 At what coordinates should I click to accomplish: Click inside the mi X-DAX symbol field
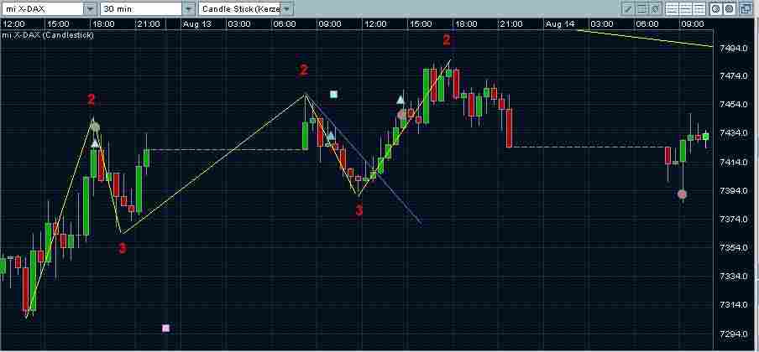pos(42,9)
